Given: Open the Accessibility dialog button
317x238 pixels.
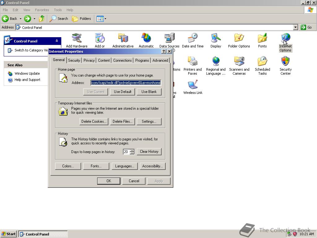Looking at the screenshot, I should click(153, 166).
